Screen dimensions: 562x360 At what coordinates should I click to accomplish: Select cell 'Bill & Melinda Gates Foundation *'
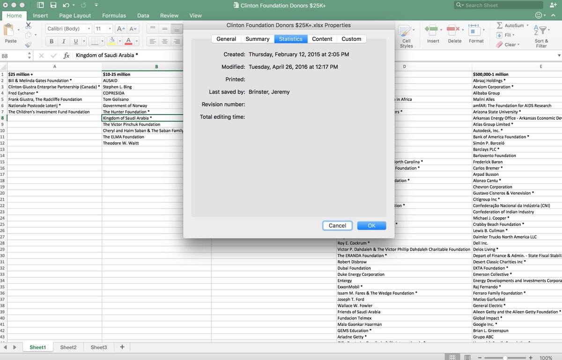tap(54, 80)
